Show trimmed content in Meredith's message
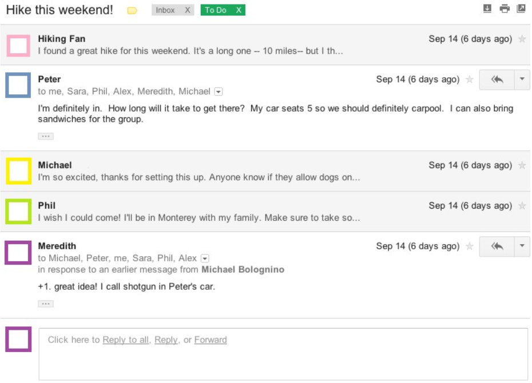532x383 pixels. point(45,303)
